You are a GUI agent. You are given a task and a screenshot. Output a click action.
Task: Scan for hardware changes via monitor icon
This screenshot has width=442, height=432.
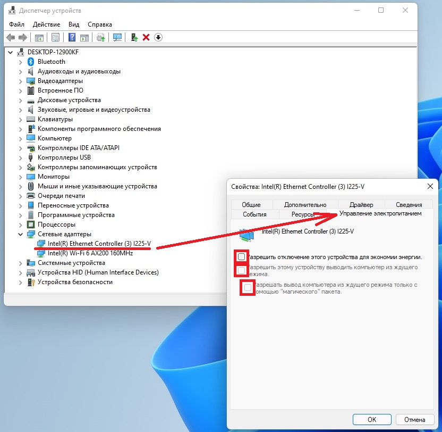(117, 37)
